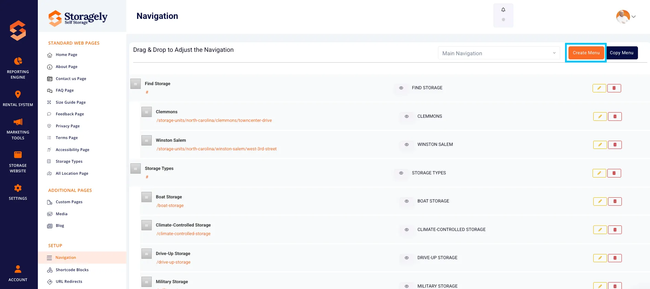
Task: Open the notifications bell
Action: tap(503, 10)
